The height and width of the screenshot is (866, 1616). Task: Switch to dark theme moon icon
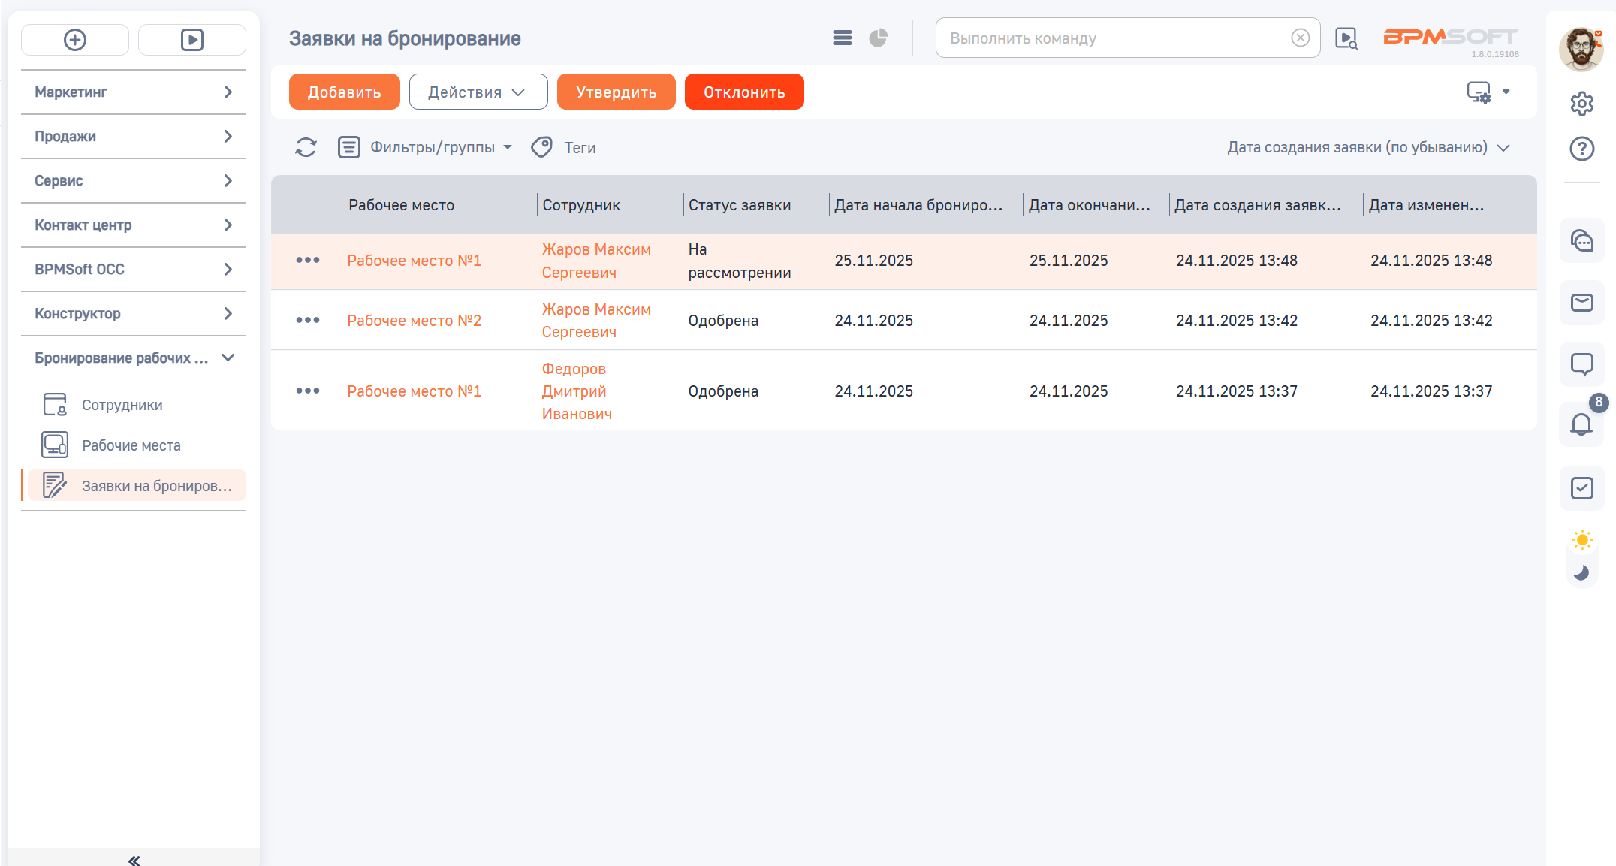coord(1581,572)
